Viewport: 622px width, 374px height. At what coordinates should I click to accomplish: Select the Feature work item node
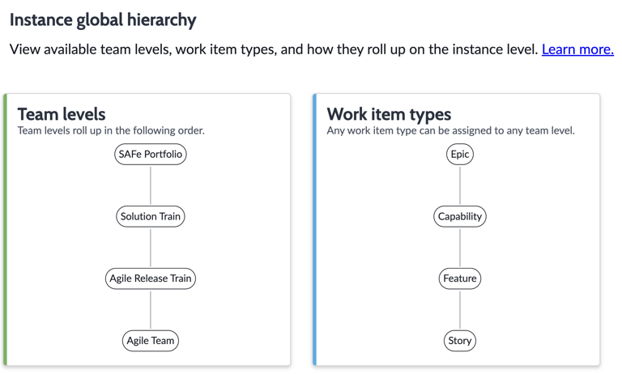click(460, 278)
